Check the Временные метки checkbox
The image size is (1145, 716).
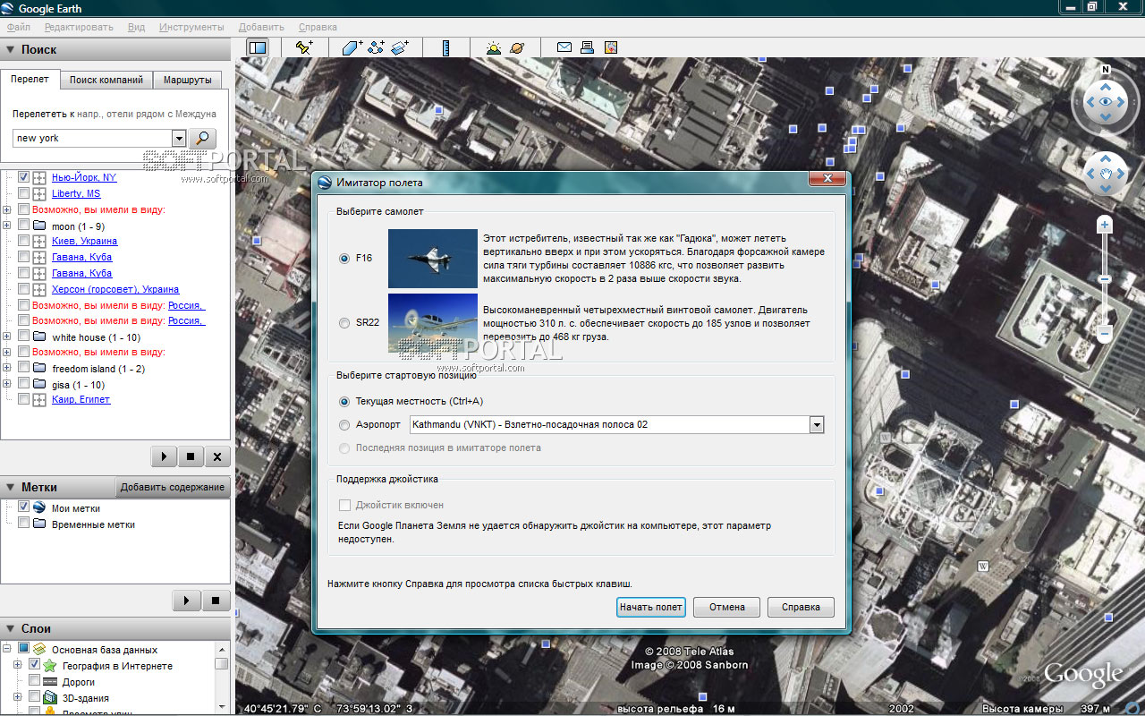point(24,524)
